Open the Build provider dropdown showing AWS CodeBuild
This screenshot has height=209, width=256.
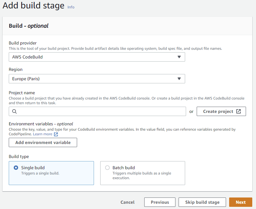pyautogui.click(x=97, y=57)
